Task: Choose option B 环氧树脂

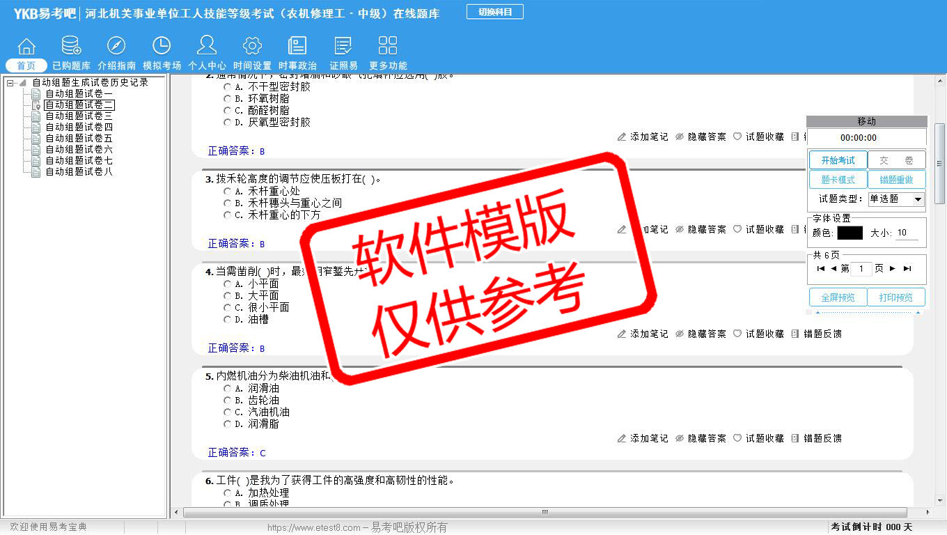Action: [227, 99]
